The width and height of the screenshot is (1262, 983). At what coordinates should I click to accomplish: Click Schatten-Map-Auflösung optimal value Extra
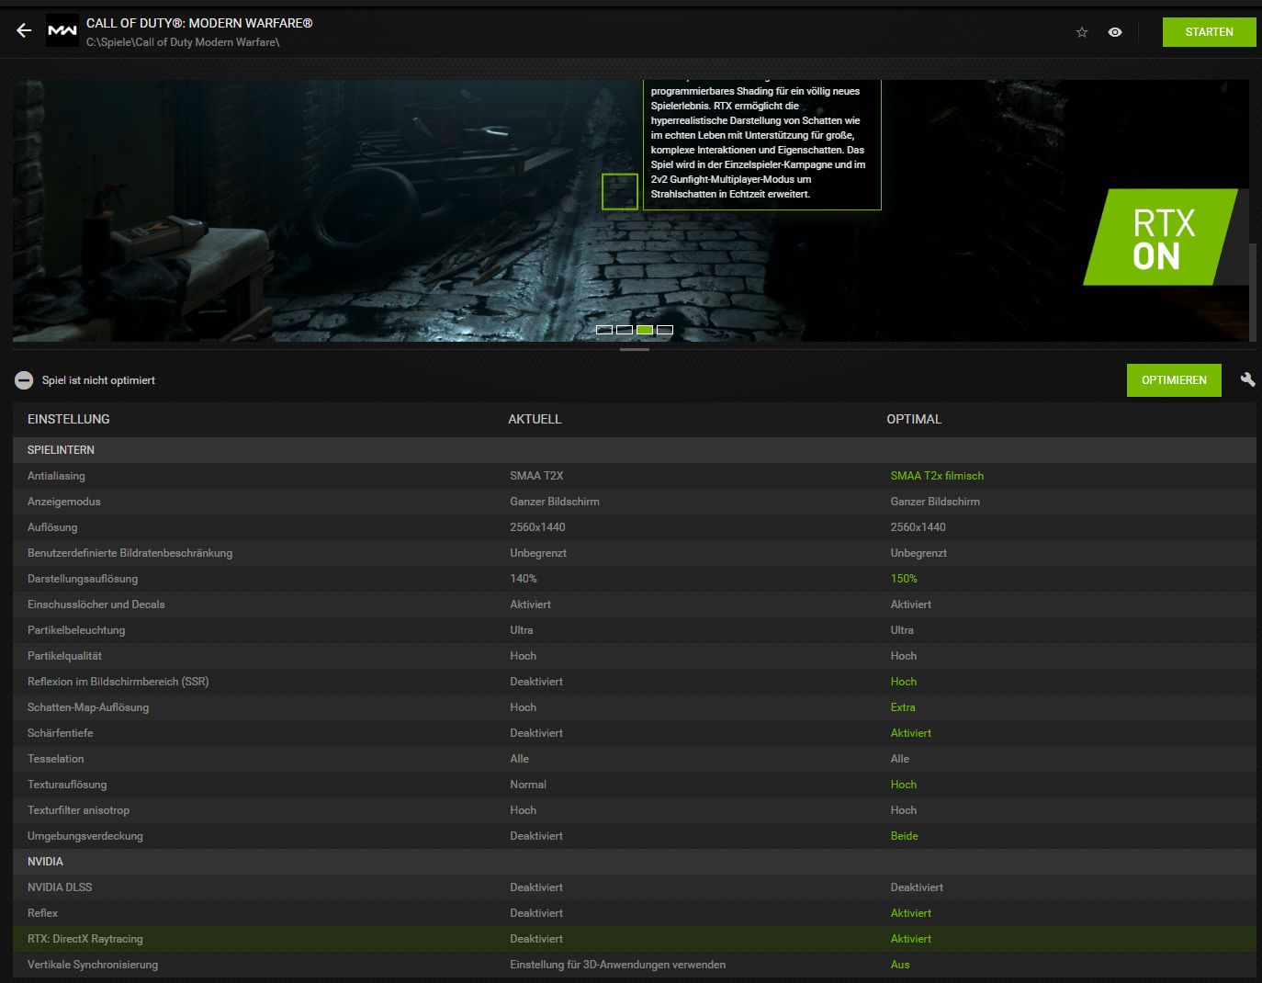903,707
